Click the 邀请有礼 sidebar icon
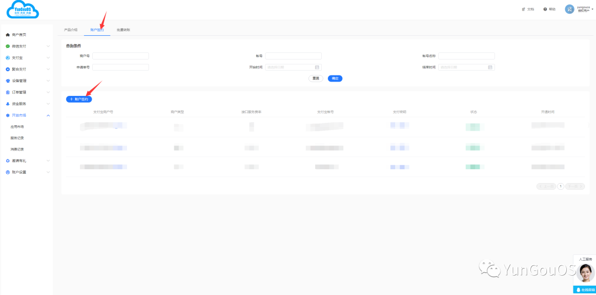This screenshot has height=295, width=596. click(8, 160)
